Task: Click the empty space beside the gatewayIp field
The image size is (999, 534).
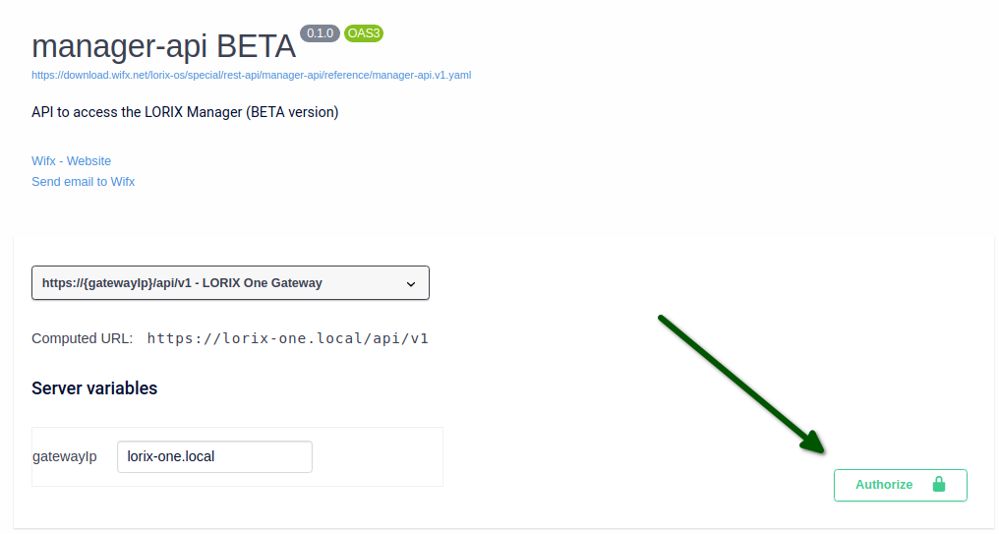Action: coord(377,456)
